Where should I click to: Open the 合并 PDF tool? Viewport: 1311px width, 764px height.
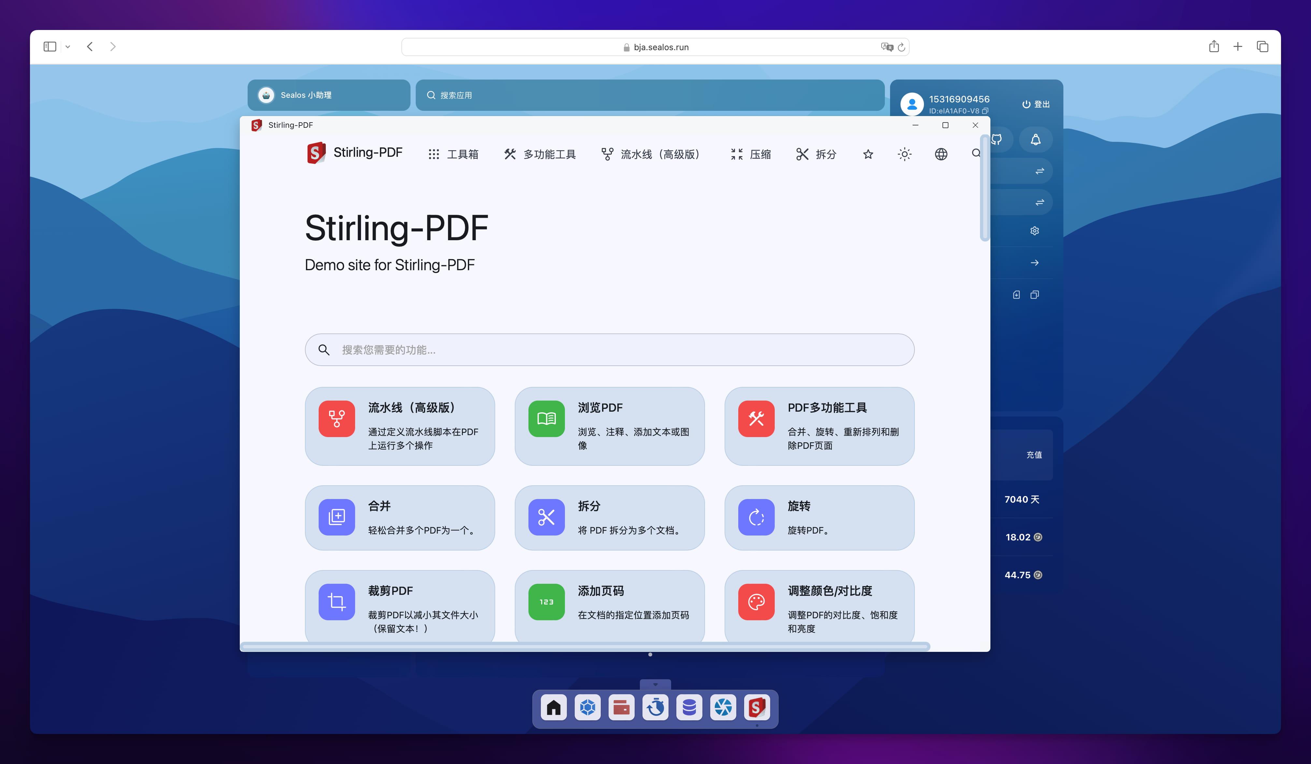coord(399,517)
